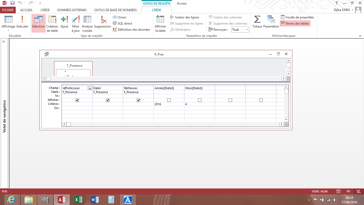Choose the Sélection query type

coord(38,23)
